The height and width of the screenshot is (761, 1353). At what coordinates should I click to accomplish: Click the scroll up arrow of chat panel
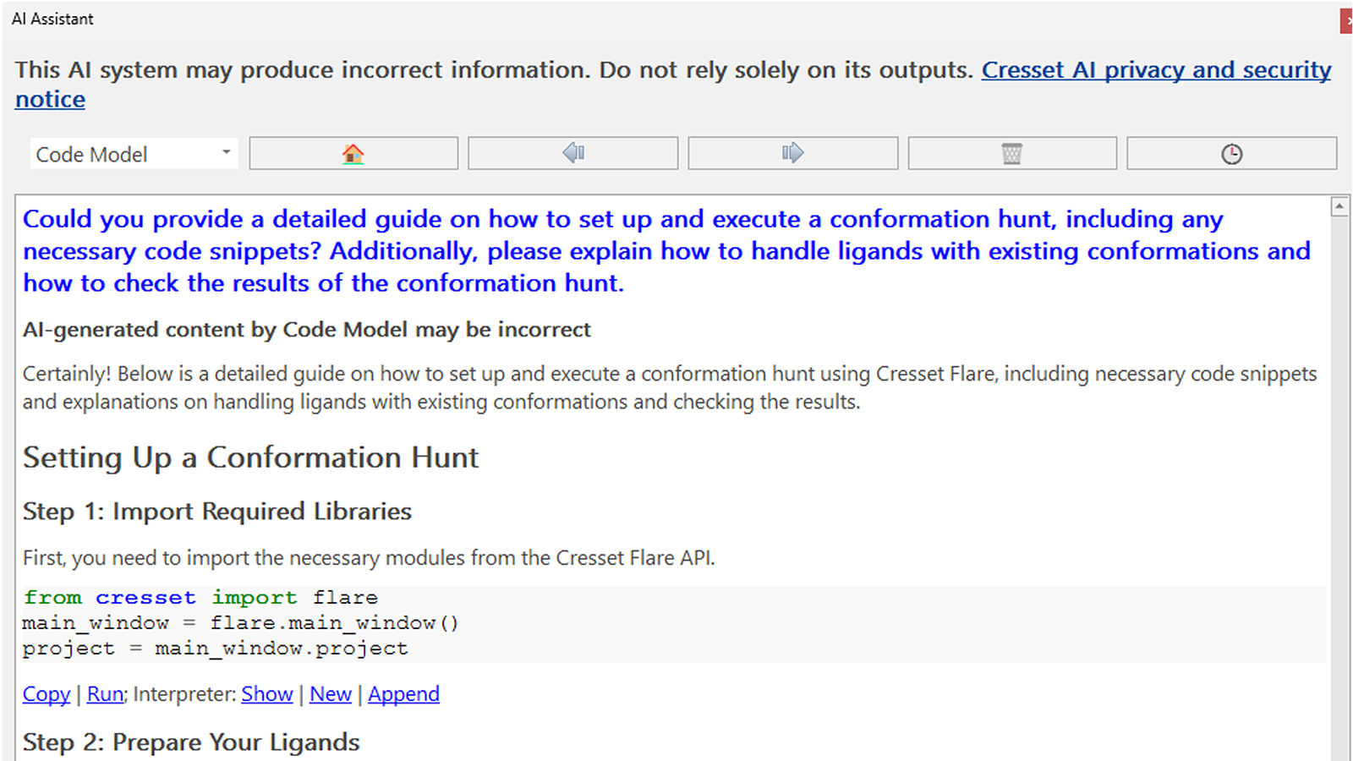[x=1339, y=206]
